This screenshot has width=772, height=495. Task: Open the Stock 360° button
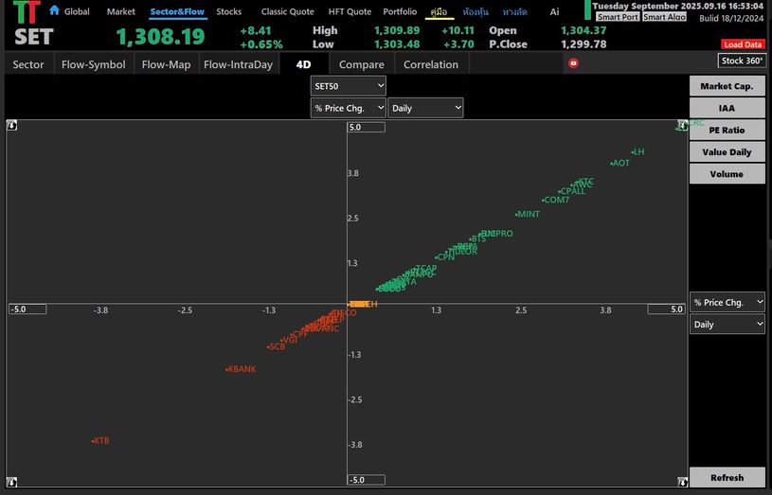pyautogui.click(x=742, y=61)
